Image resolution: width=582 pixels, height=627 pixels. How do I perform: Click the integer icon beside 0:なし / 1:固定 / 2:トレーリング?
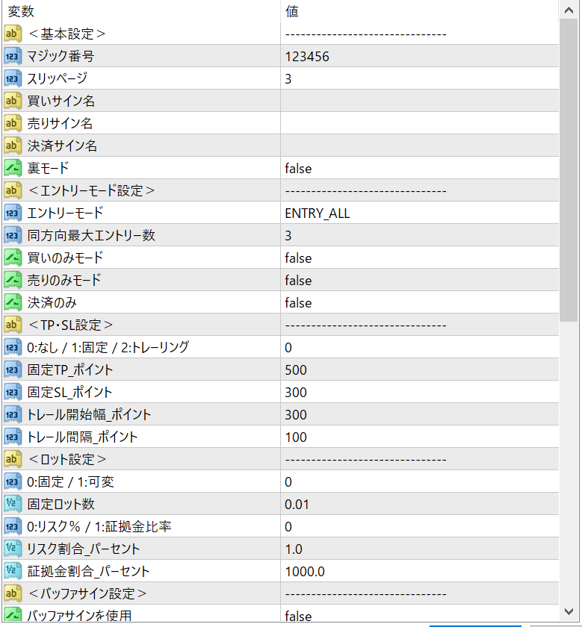(x=13, y=347)
